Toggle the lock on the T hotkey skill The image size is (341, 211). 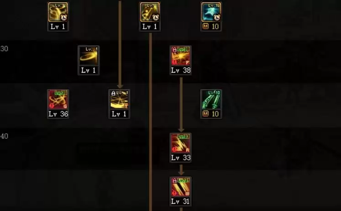[x=113, y=93]
